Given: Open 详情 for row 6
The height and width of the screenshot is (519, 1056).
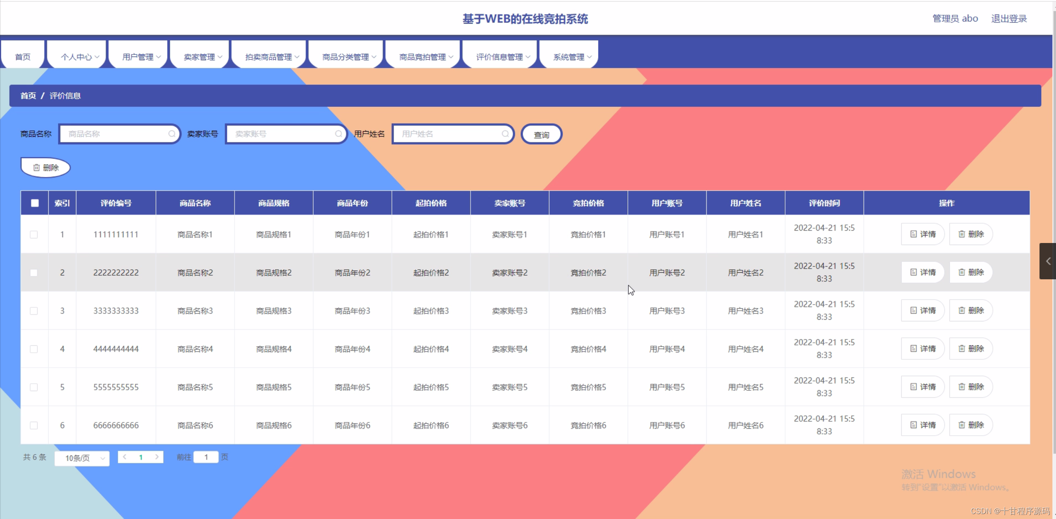Looking at the screenshot, I should point(923,425).
